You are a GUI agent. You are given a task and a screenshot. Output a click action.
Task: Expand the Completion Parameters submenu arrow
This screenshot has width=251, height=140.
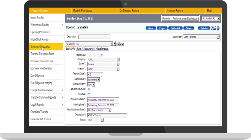click(62, 90)
